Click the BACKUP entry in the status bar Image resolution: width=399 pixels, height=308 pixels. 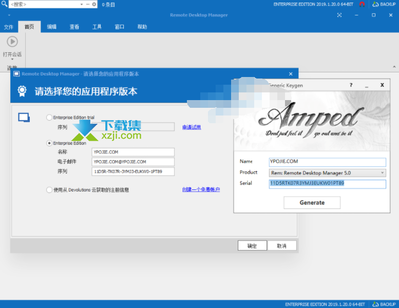pyautogui.click(x=384, y=304)
